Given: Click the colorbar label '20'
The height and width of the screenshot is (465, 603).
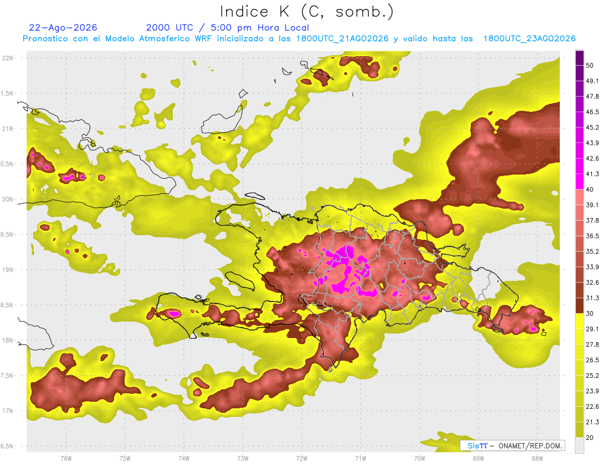Looking at the screenshot, I should [x=590, y=438].
